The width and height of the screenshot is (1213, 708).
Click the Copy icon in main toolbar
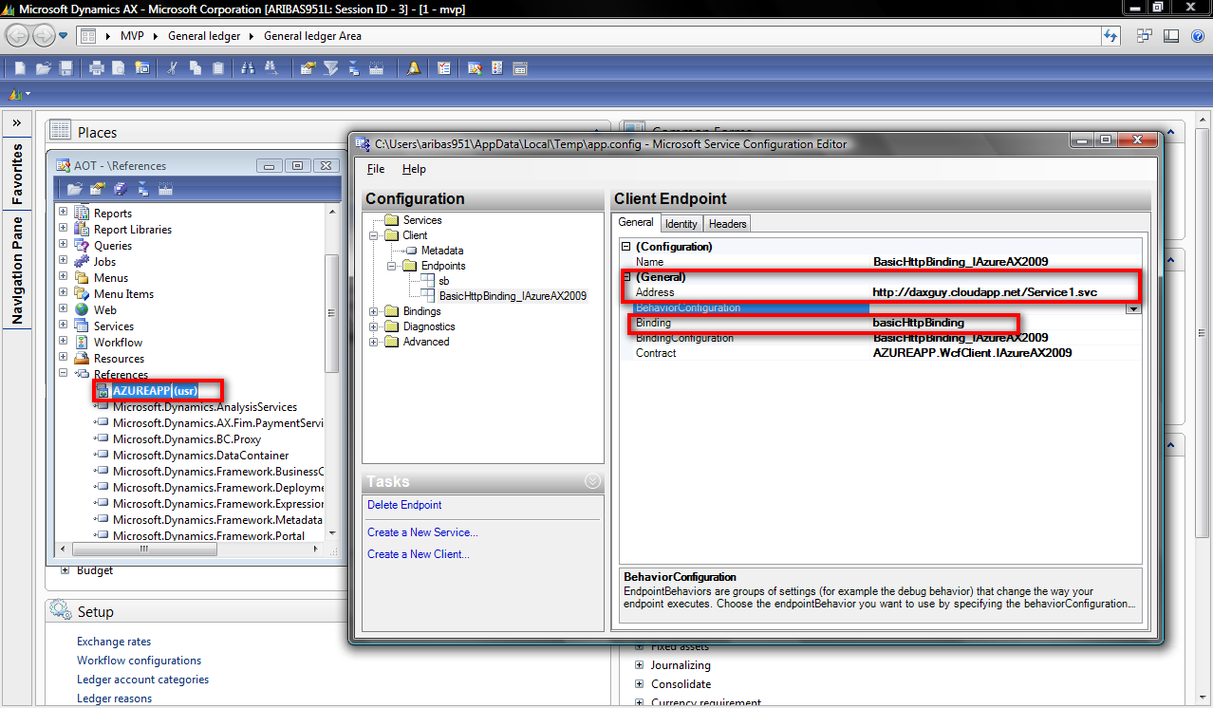pos(195,68)
